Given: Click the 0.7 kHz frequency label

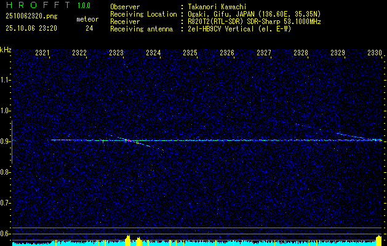Looking at the screenshot, I should 5,203.
